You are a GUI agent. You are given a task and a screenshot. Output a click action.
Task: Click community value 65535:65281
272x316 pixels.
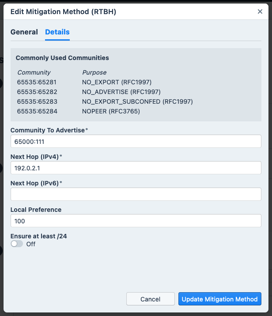pos(37,82)
